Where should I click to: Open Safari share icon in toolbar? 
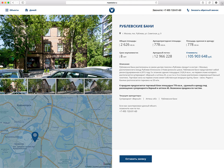click(x=203, y=3)
